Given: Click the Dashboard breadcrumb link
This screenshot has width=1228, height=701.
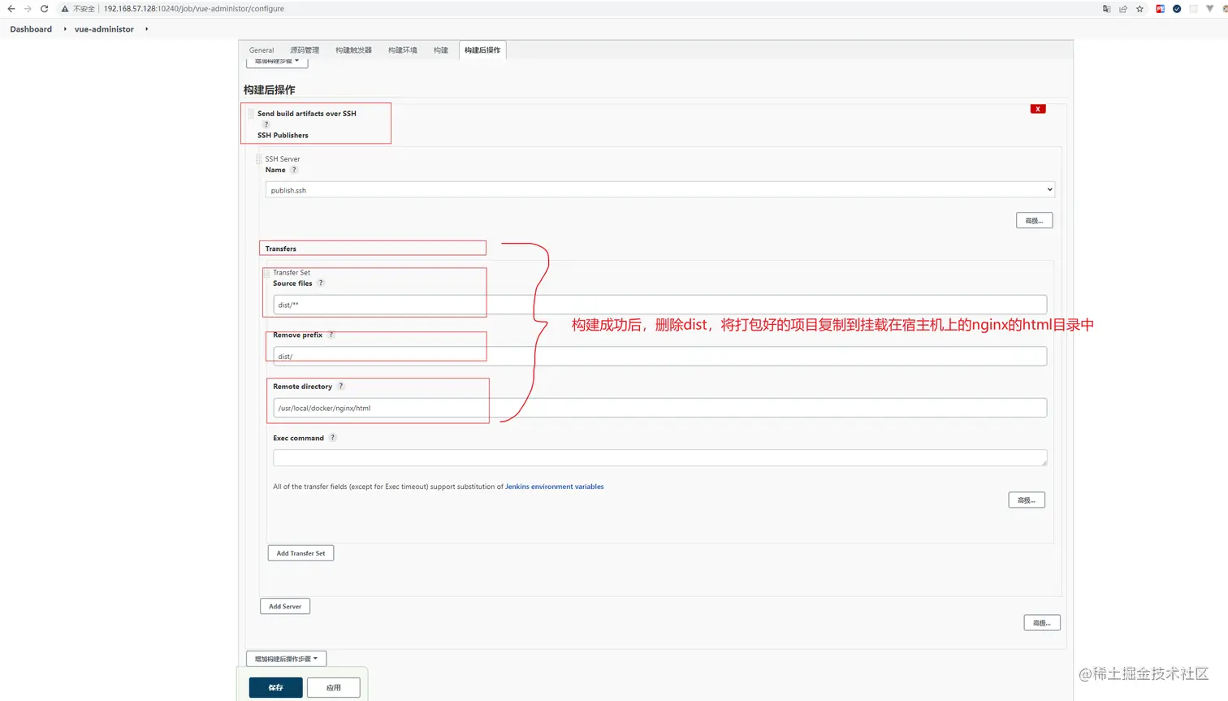Looking at the screenshot, I should 31,29.
